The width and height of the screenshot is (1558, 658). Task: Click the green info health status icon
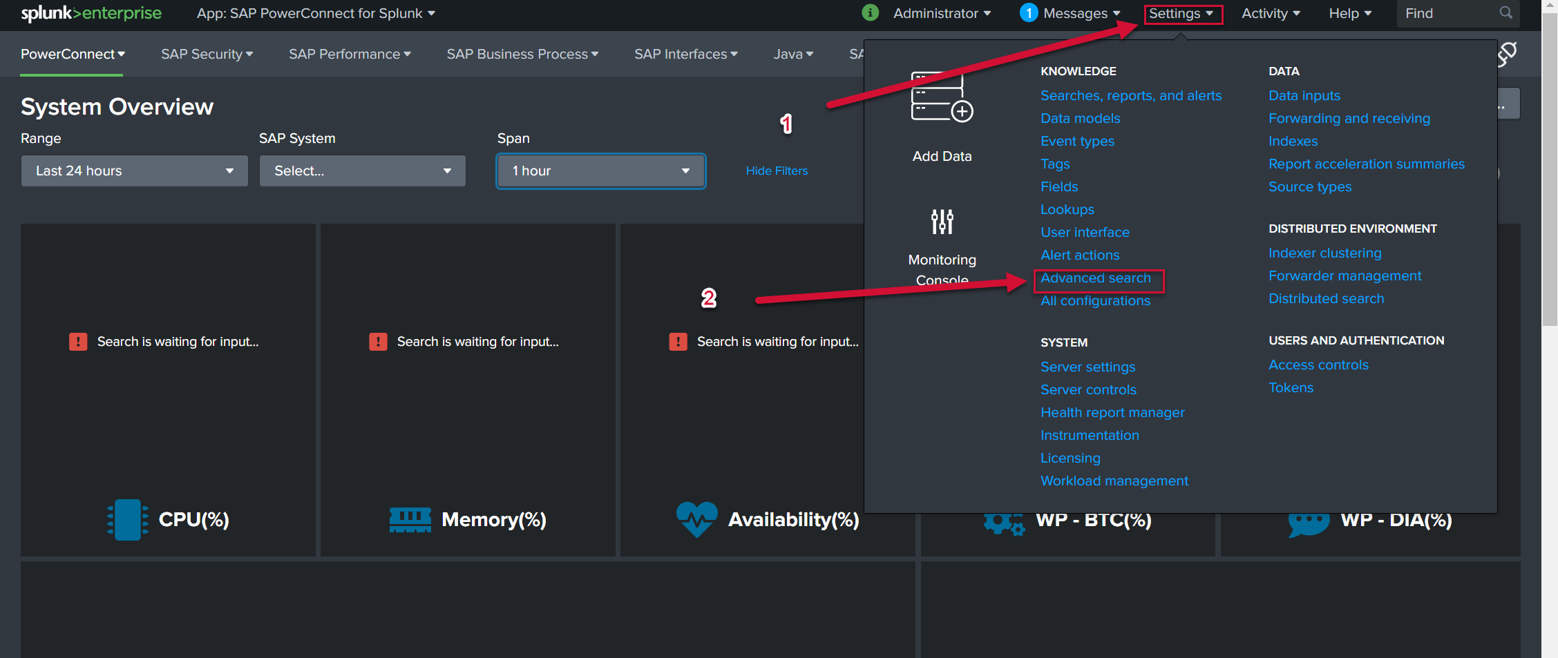coord(871,13)
